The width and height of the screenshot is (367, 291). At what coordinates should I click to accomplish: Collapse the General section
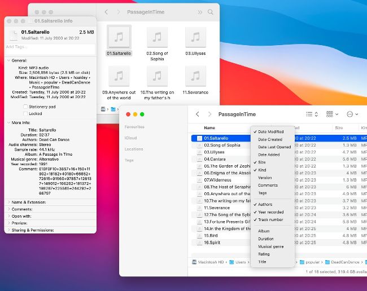8,60
